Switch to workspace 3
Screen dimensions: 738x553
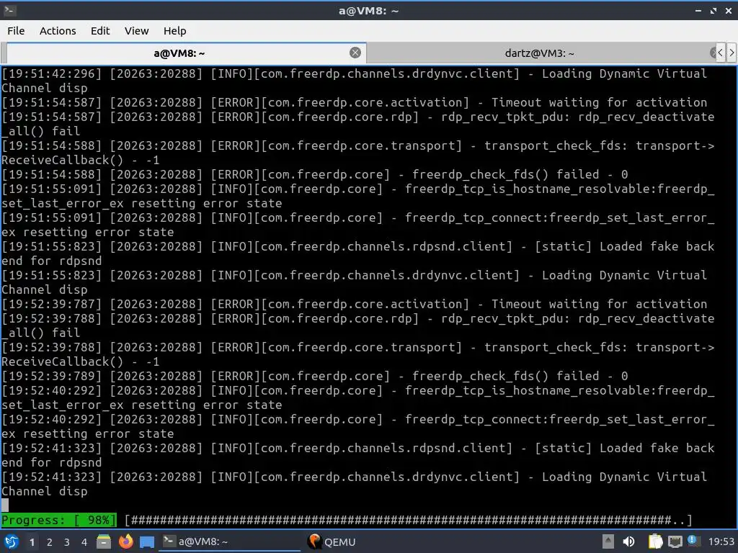[67, 542]
